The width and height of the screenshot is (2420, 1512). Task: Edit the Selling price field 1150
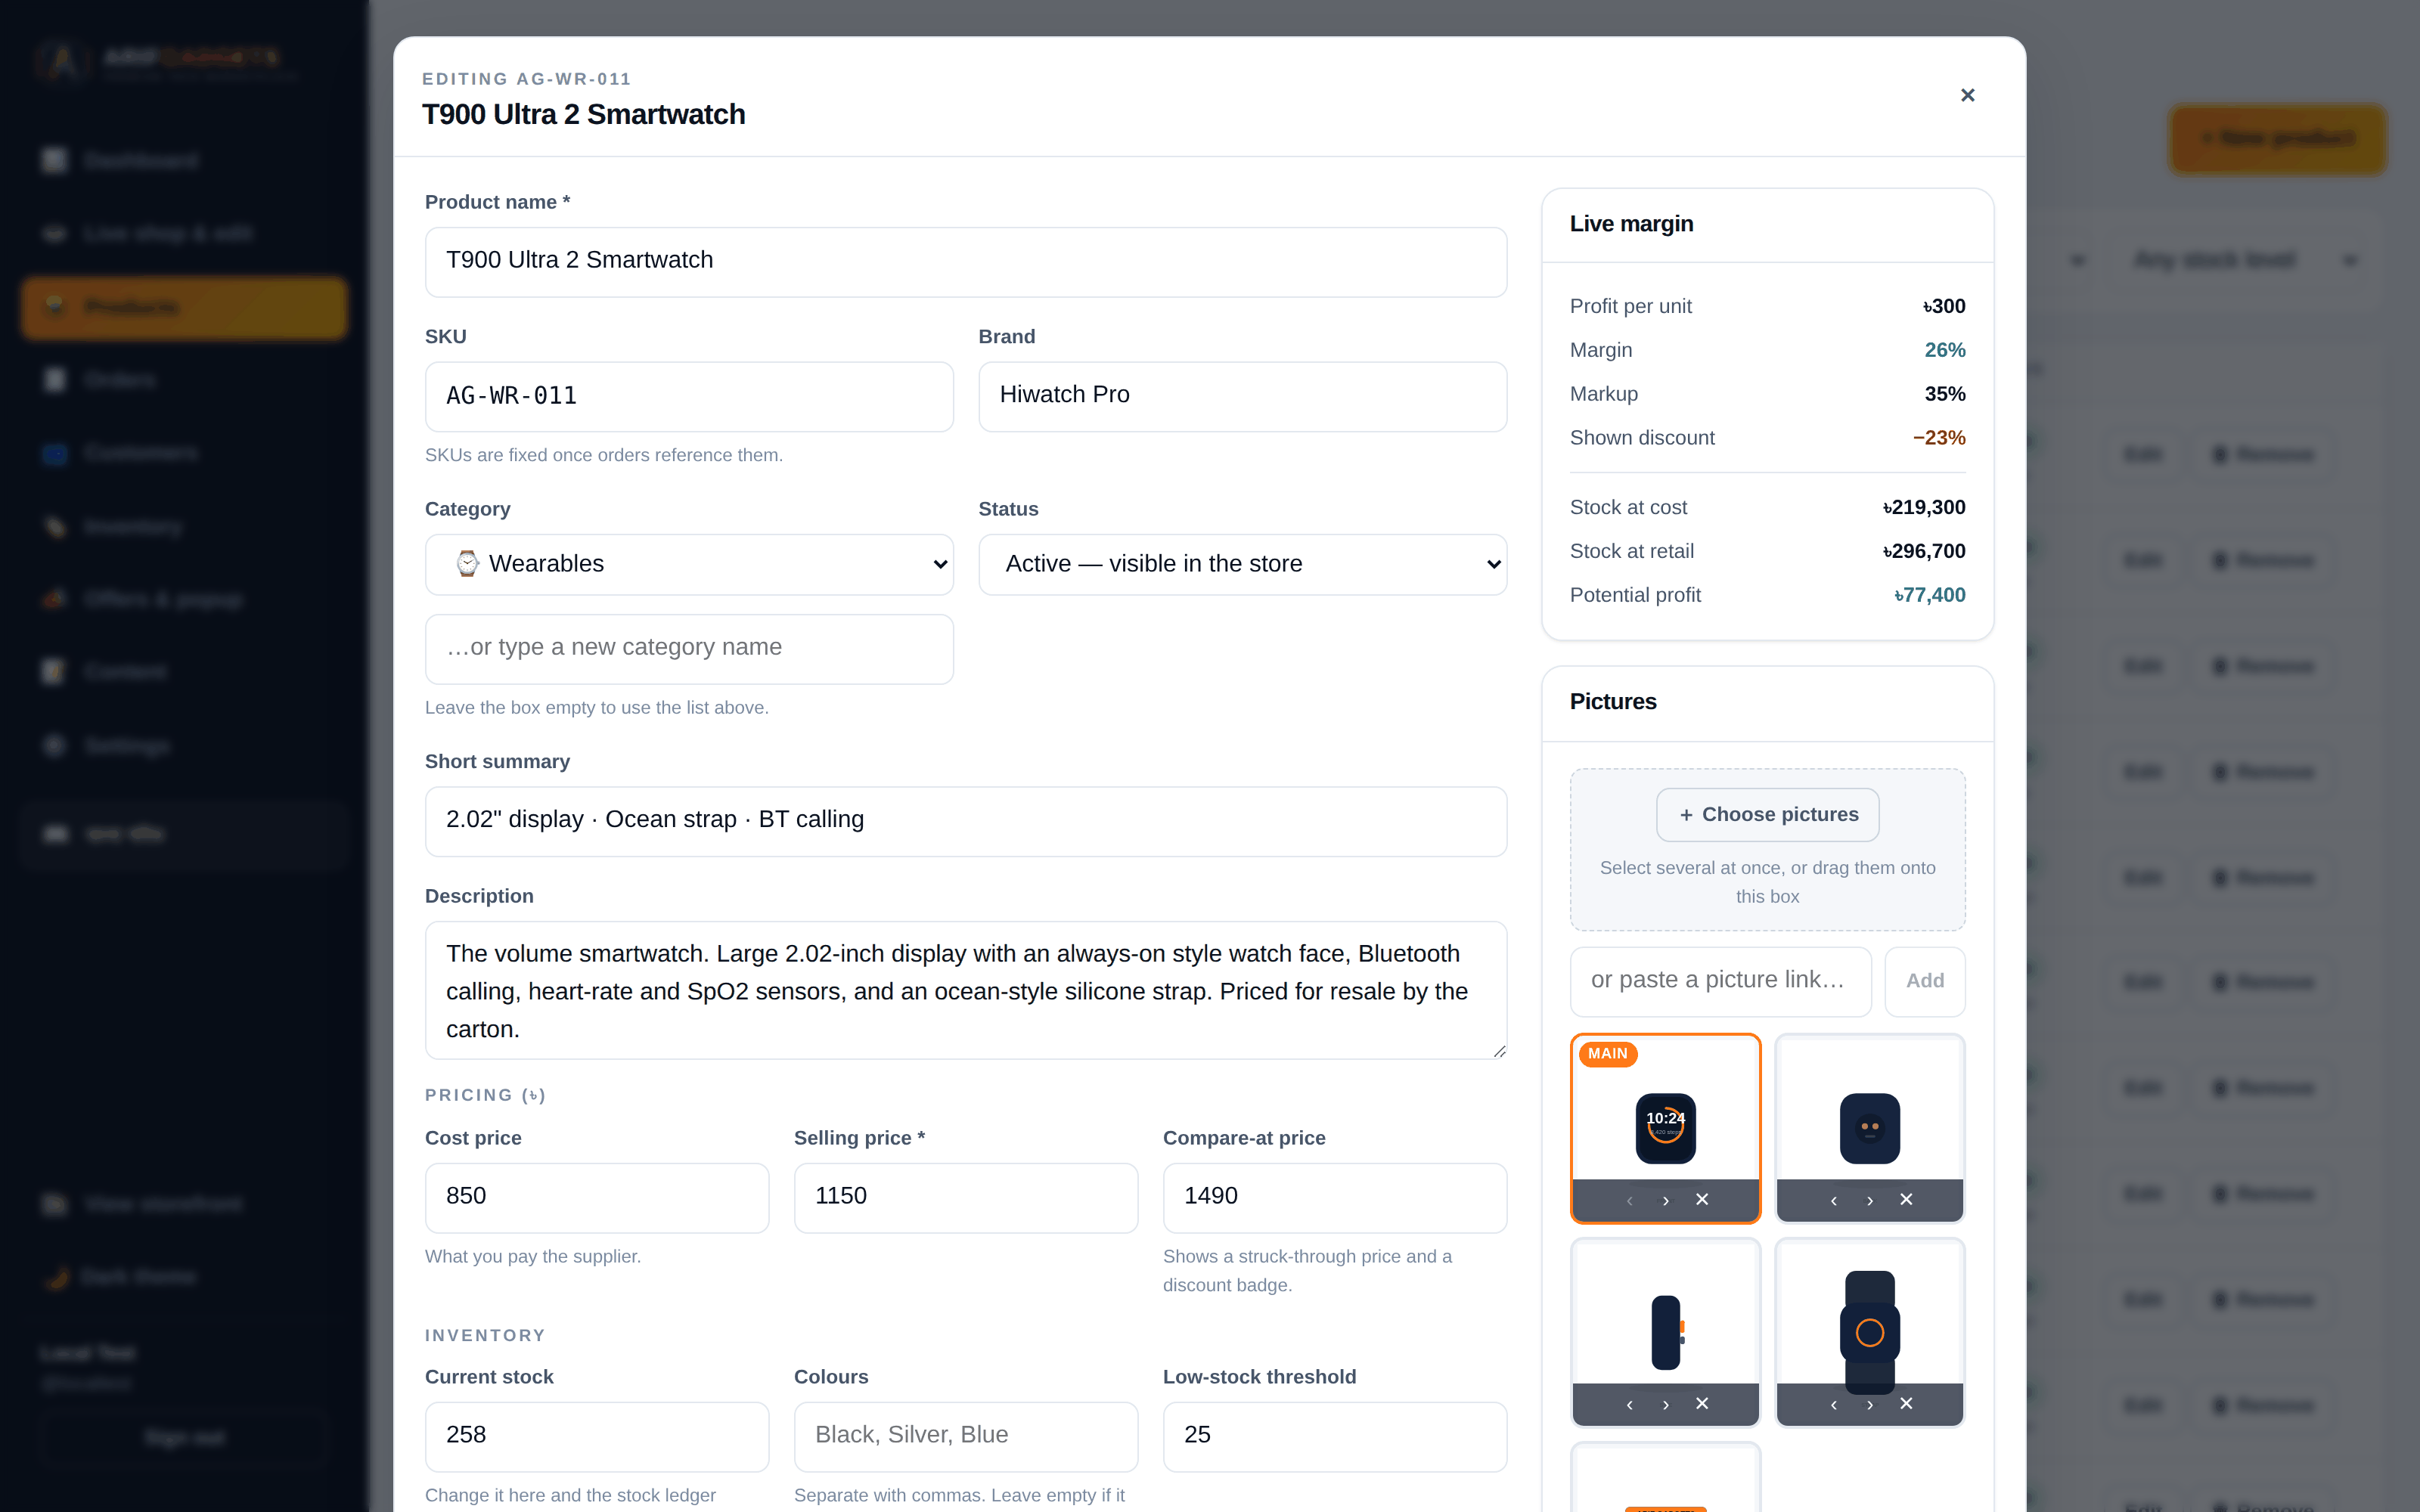966,1197
